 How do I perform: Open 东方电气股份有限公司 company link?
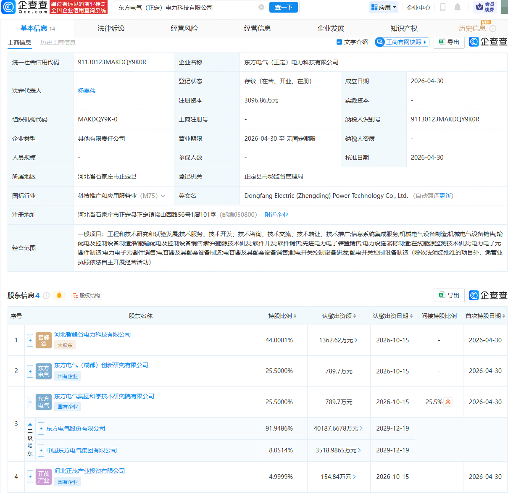pos(76,428)
